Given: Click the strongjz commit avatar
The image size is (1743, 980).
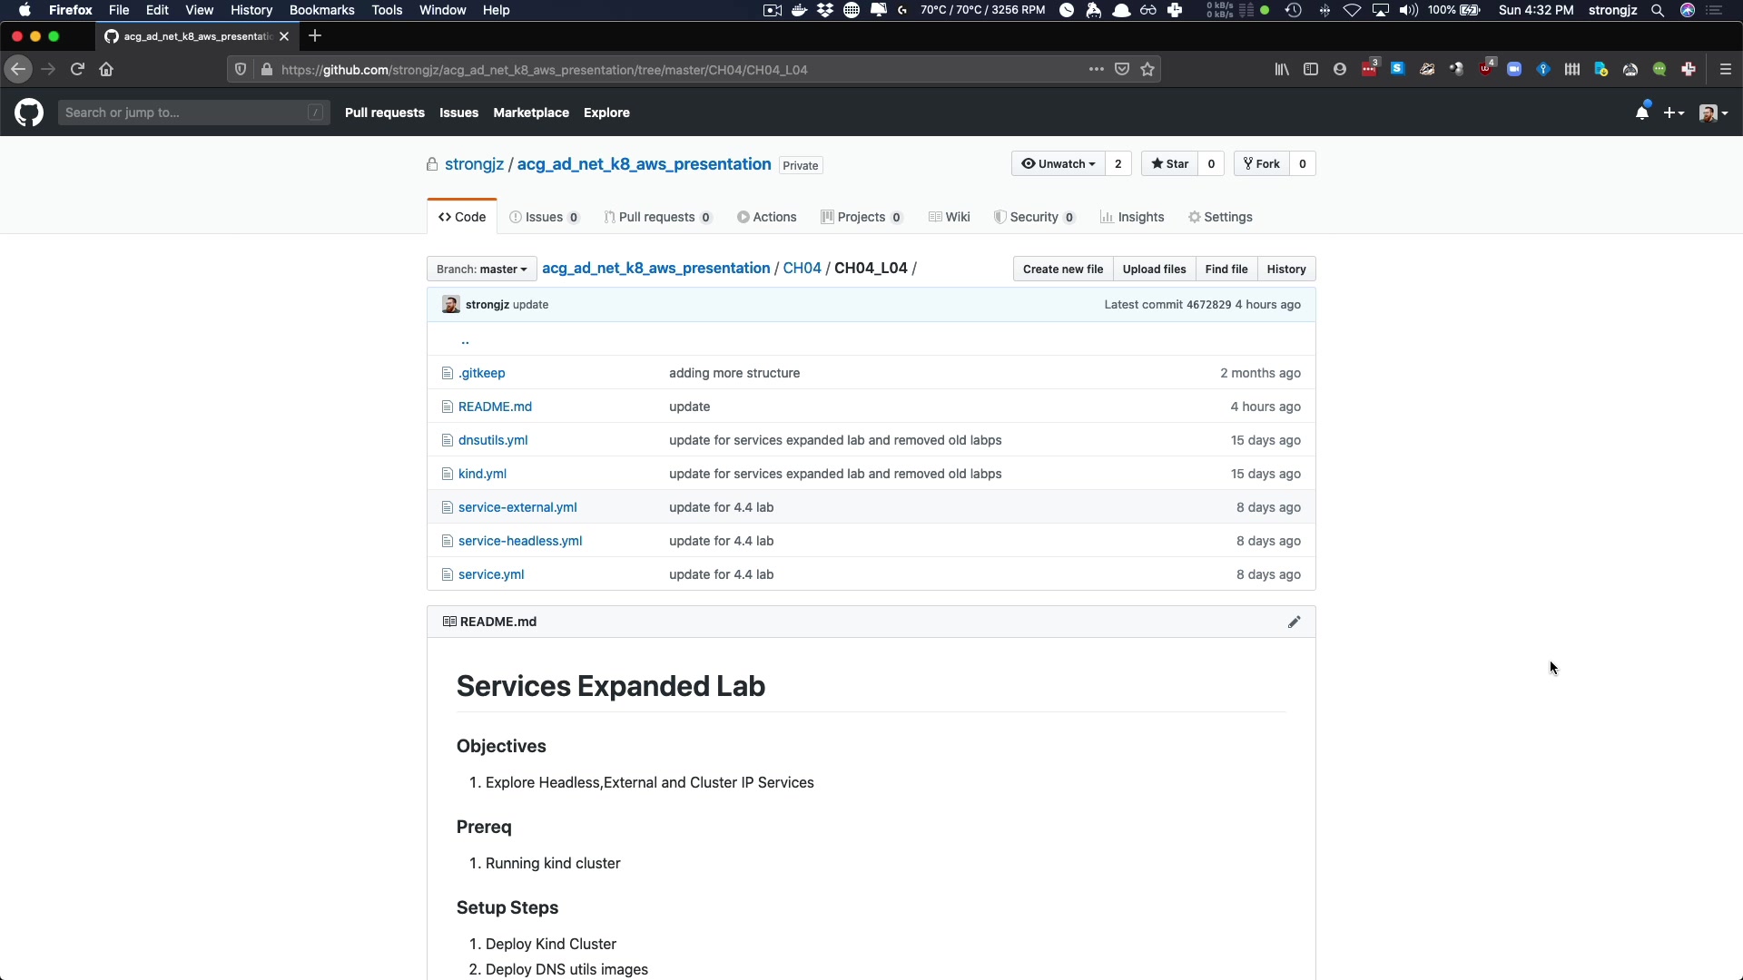Looking at the screenshot, I should [451, 305].
